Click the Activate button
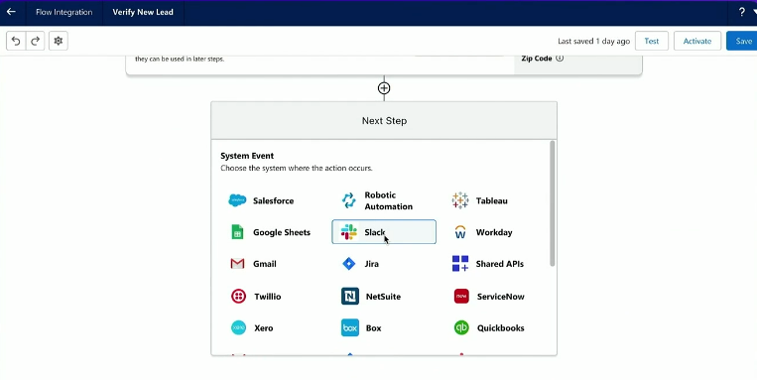The height and width of the screenshot is (380, 757). tap(697, 41)
